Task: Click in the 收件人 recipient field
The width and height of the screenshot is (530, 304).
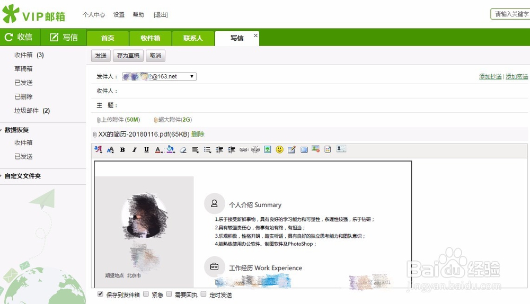Action: point(323,91)
